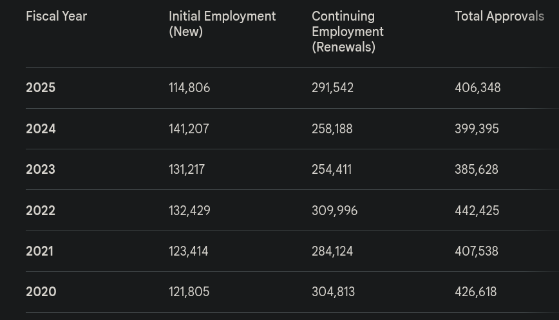Viewport: 559px width, 320px height.
Task: Click the 385,628 total approvals value
Action: coord(476,169)
